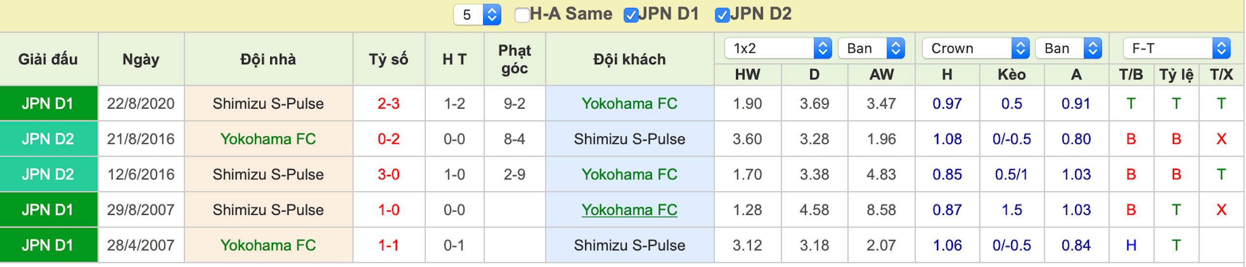Select JPN D2 league cell for 21/8/2016
Screen dimensions: 1246x267
[x=48, y=139]
